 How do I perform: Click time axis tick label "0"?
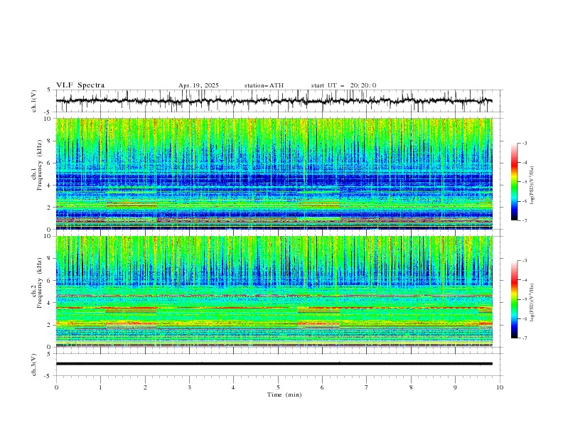coord(56,387)
